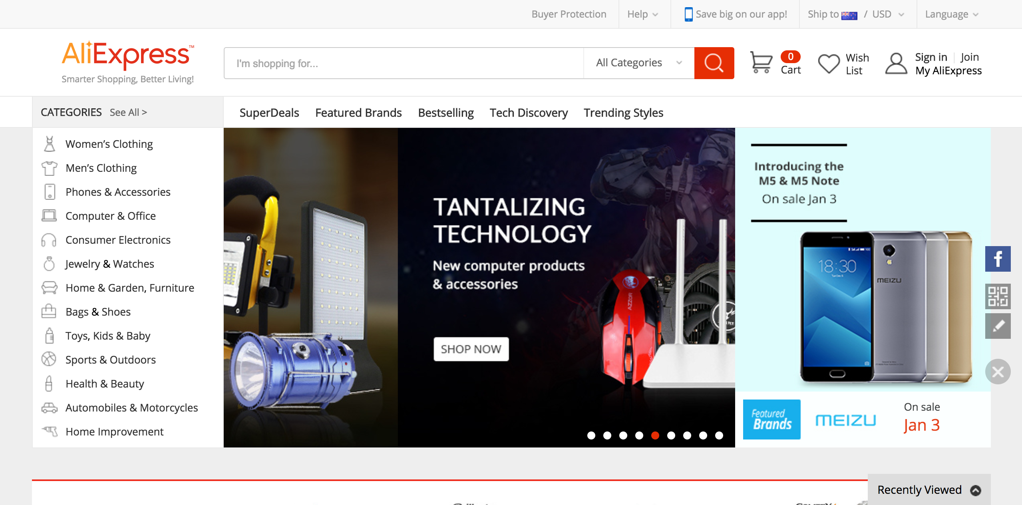The image size is (1022, 505).
Task: Click the Health & Beauty lipstick icon
Action: pos(49,384)
